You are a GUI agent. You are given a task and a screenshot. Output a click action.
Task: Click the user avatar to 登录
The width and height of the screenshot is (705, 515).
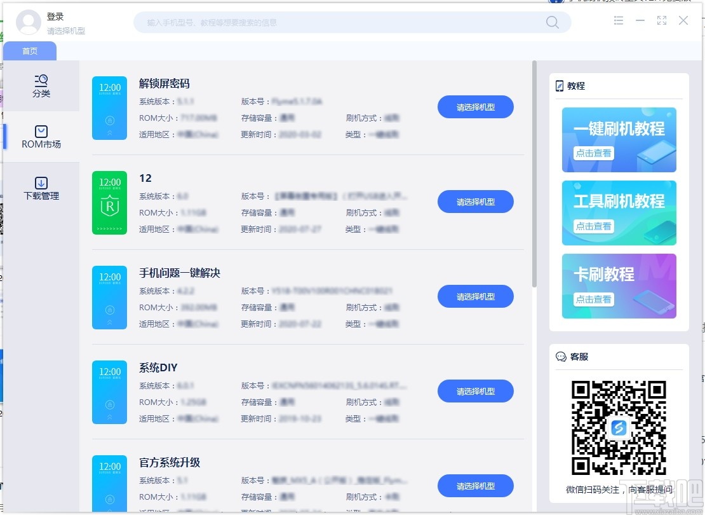(29, 22)
